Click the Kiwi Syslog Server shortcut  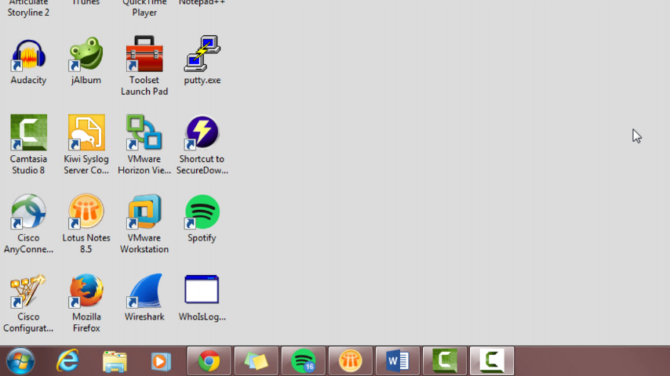[86, 134]
